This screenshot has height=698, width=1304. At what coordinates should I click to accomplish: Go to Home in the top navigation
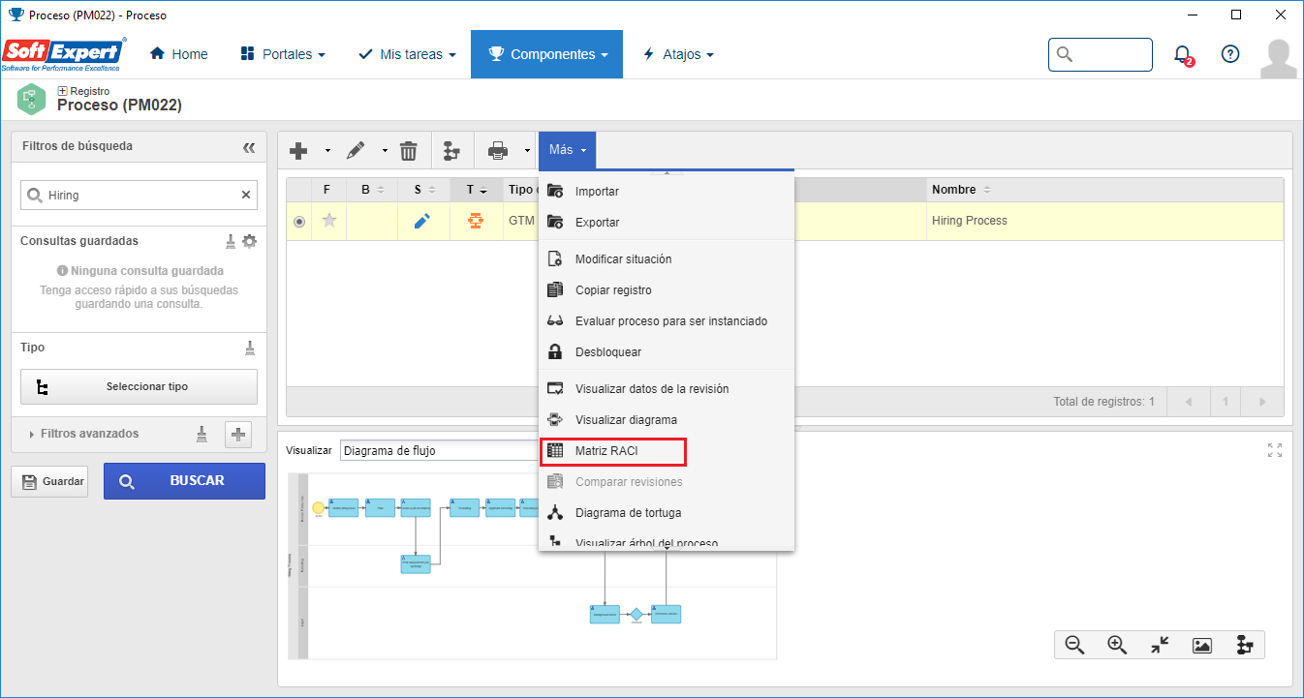pos(179,54)
